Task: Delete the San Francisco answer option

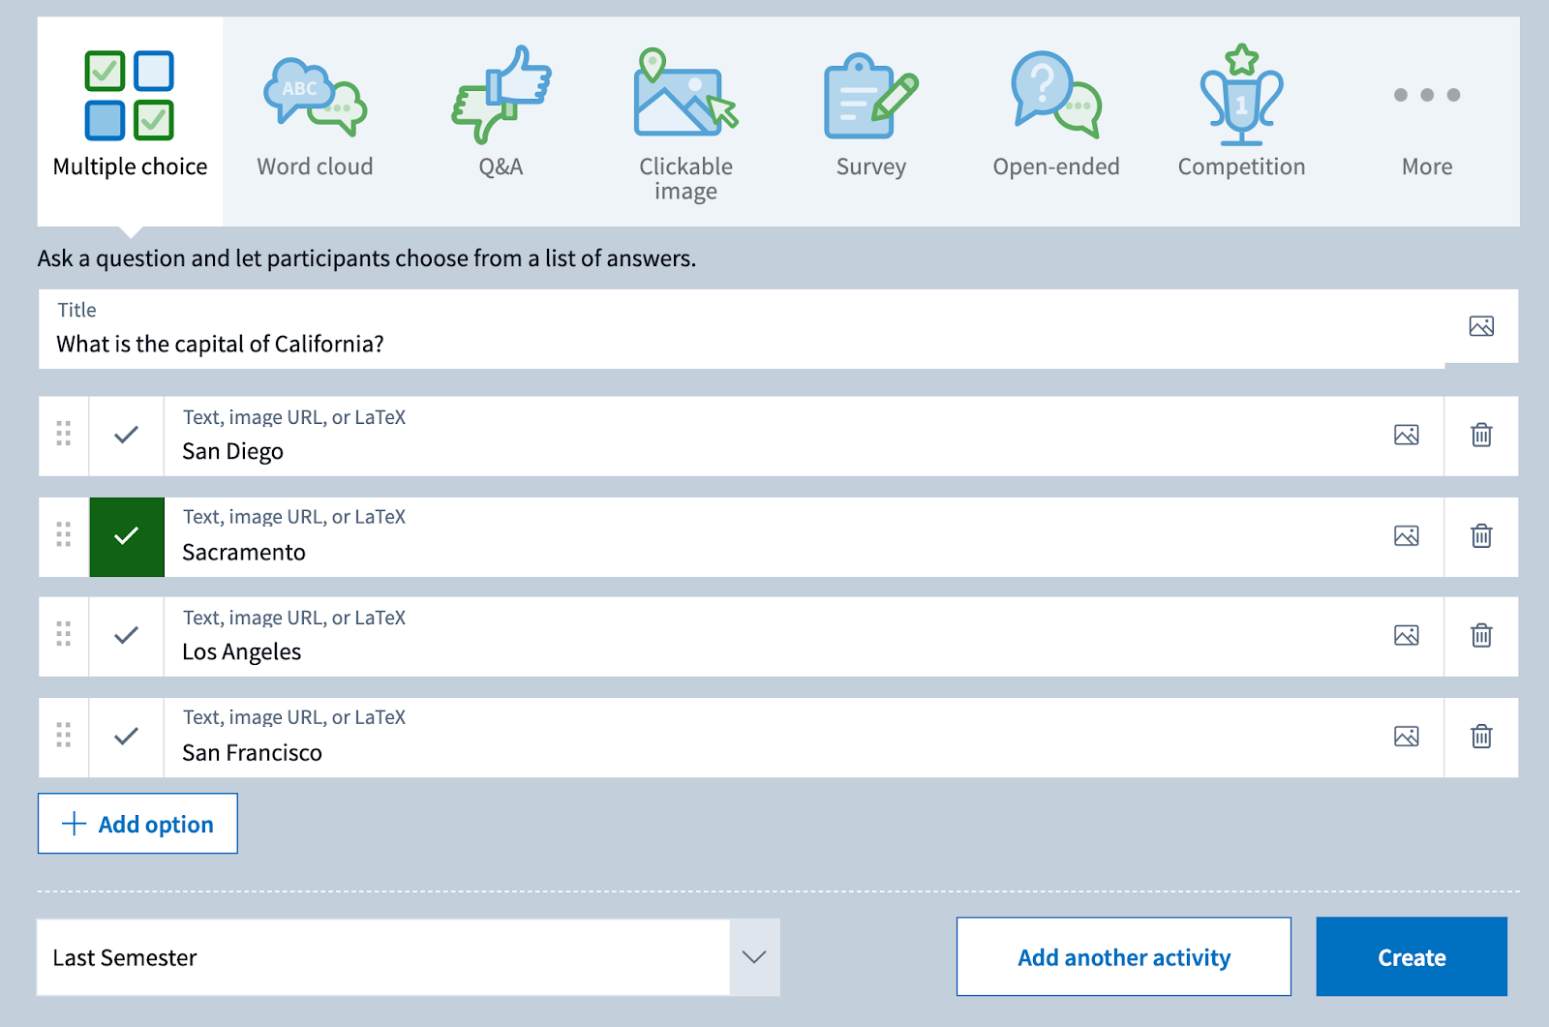Action: tap(1480, 737)
